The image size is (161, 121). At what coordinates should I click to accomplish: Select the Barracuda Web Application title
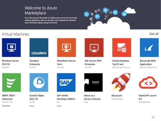148,62
